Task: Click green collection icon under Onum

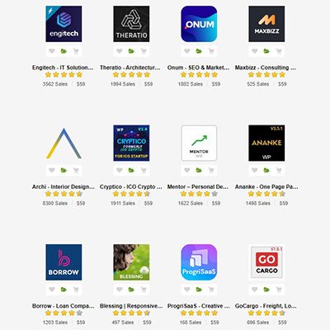Action: tap(199, 51)
